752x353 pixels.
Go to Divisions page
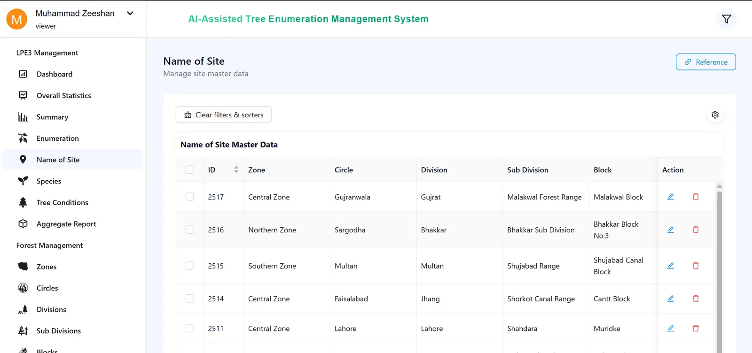click(73, 310)
